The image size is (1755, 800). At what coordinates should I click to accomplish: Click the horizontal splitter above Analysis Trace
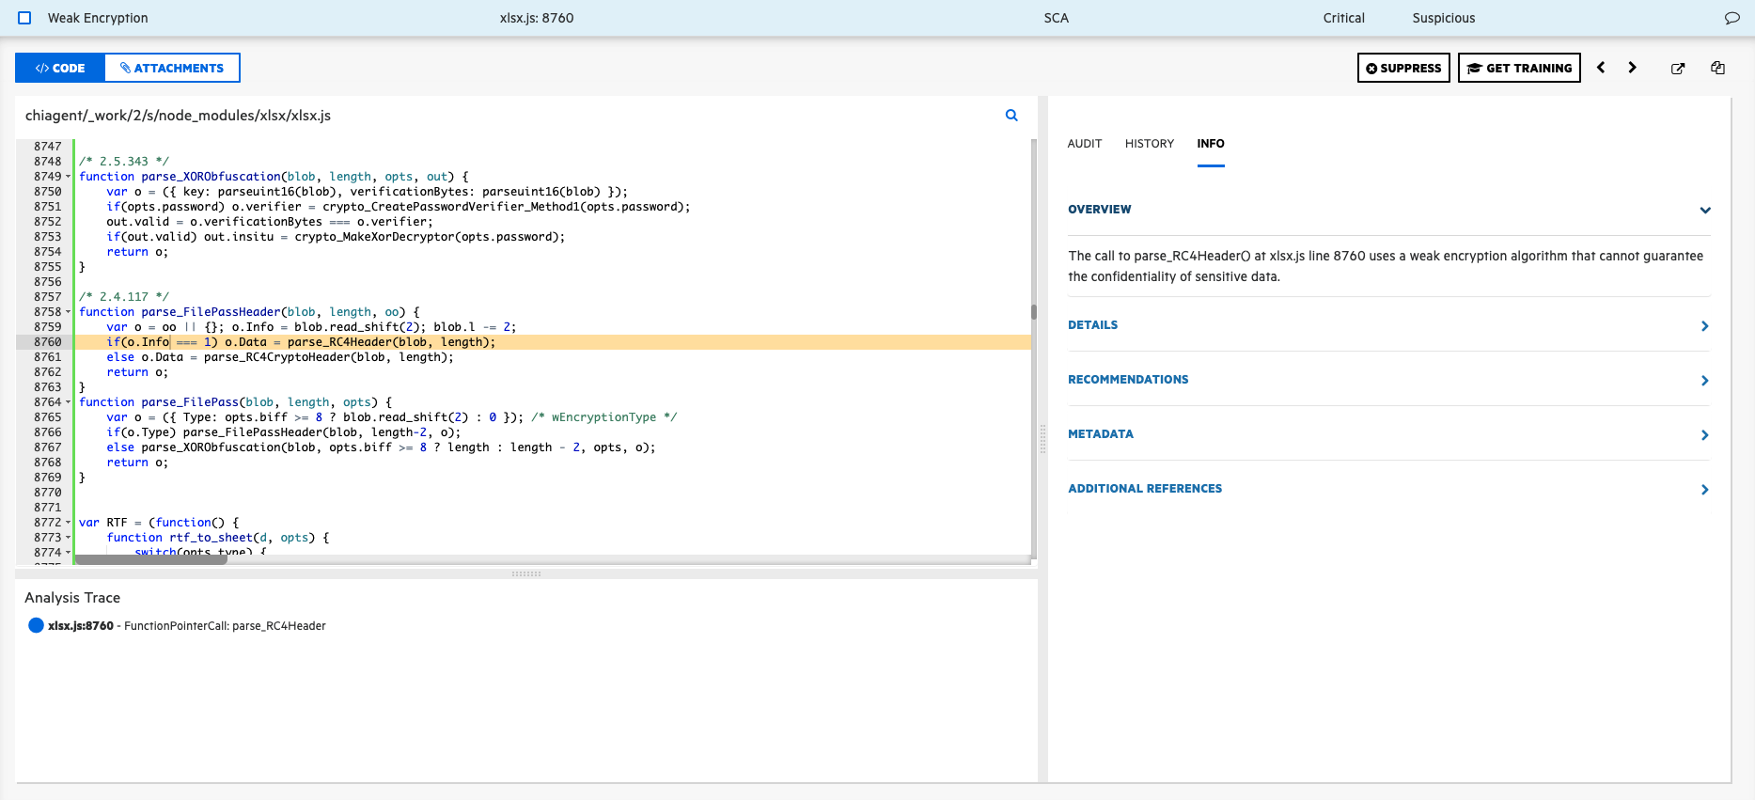pyautogui.click(x=525, y=573)
